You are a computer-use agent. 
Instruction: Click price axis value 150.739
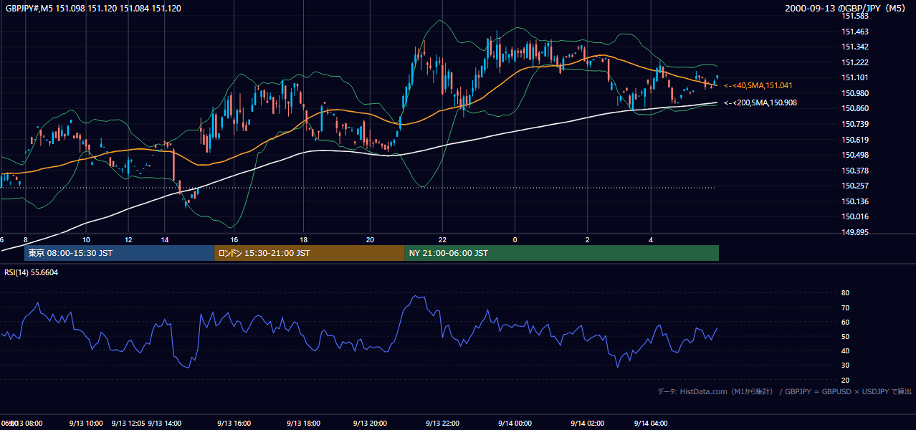pos(854,124)
